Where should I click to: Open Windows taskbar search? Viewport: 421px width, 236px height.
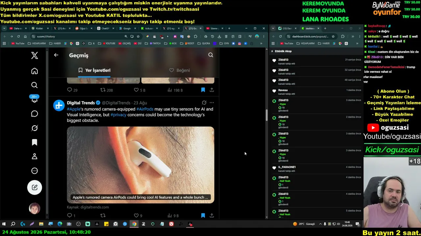tap(13, 224)
